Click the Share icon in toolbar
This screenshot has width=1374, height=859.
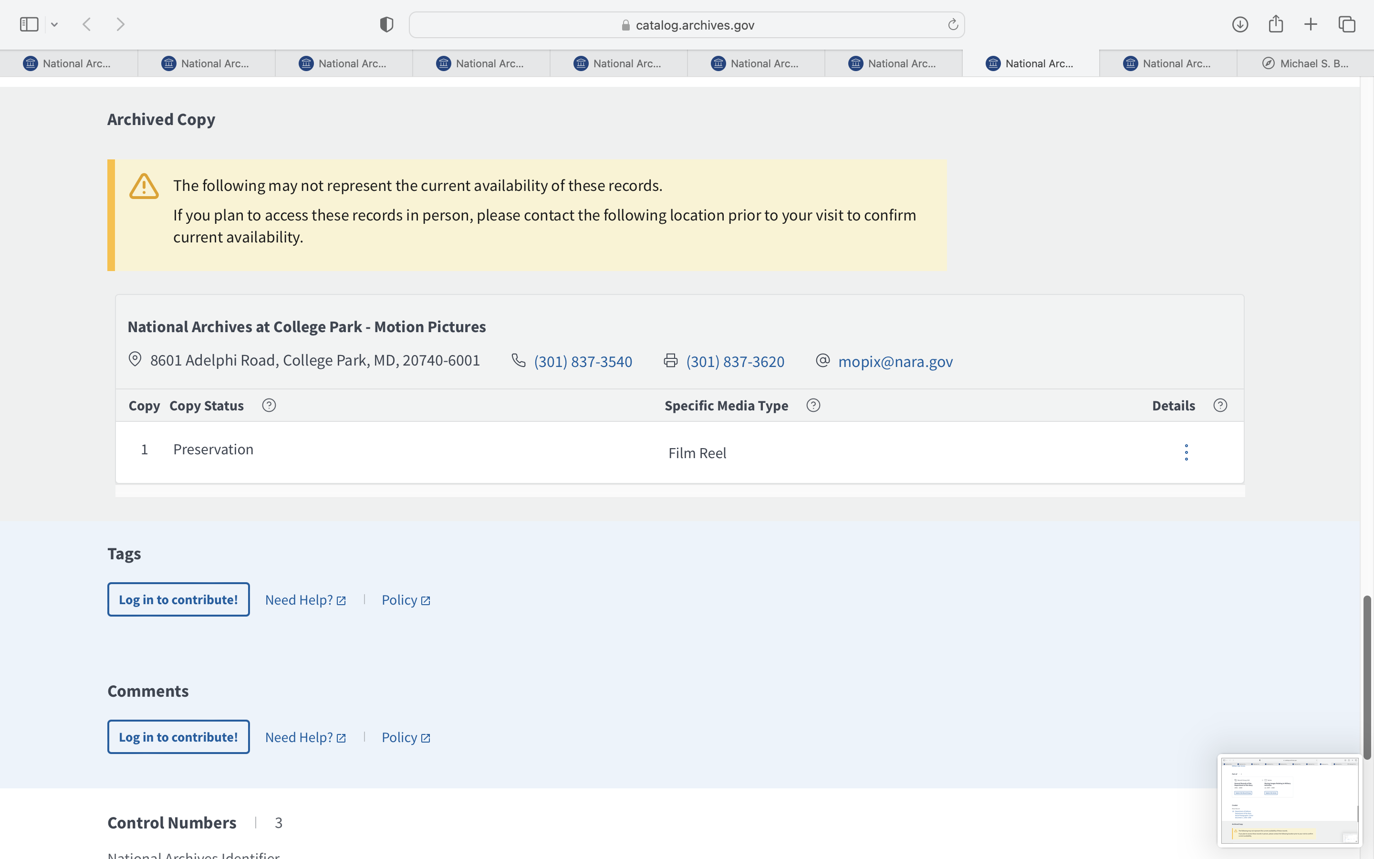point(1276,24)
